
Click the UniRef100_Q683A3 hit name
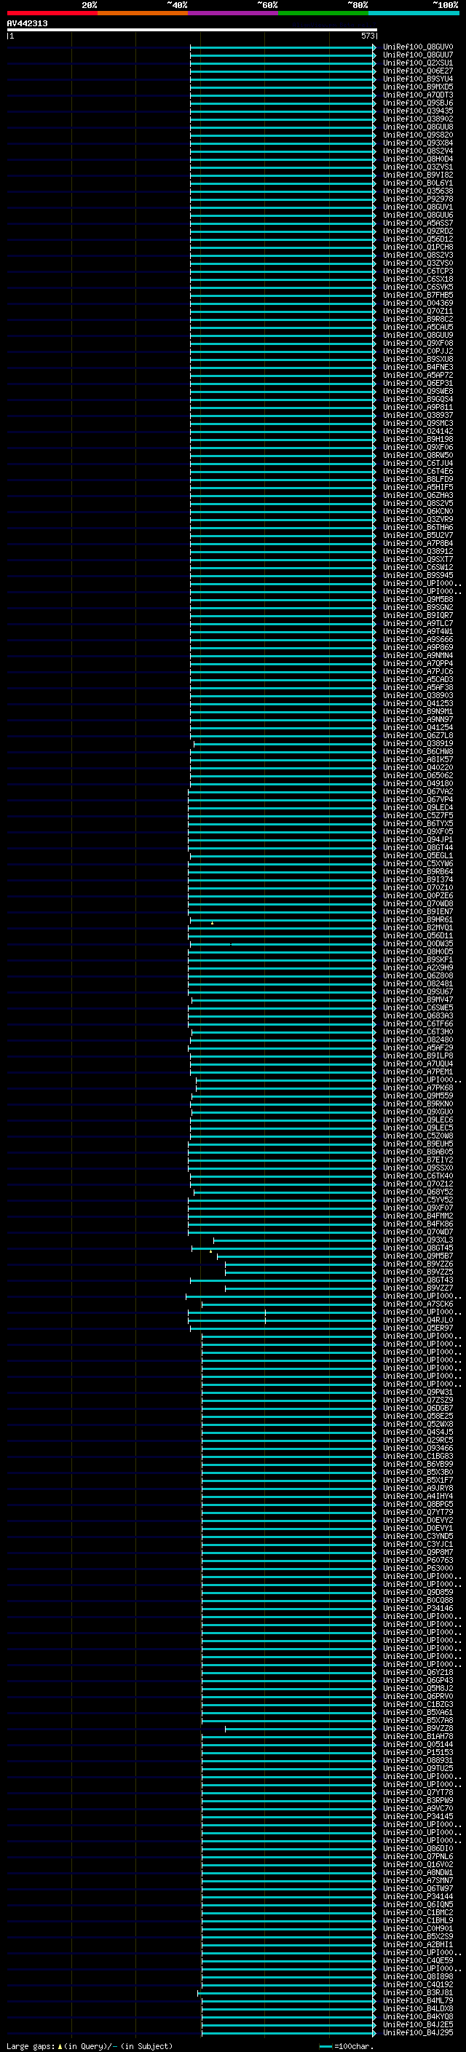click(418, 1015)
